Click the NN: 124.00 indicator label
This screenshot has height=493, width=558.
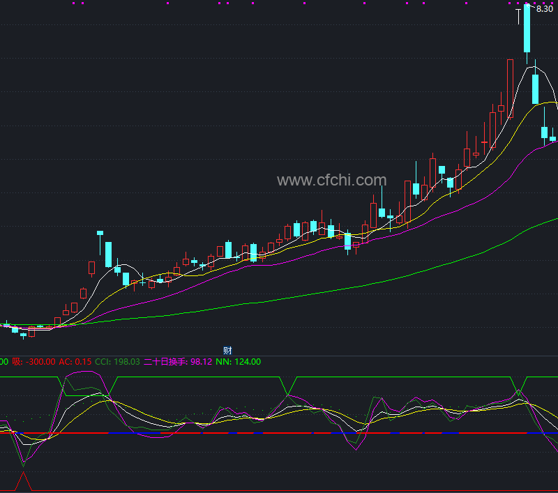point(239,362)
